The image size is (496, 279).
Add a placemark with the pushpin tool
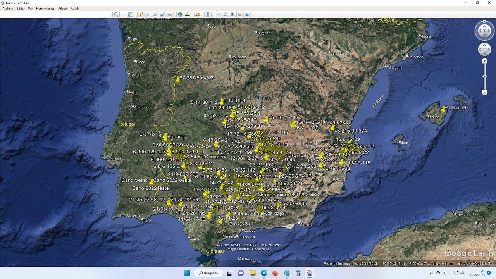141,14
